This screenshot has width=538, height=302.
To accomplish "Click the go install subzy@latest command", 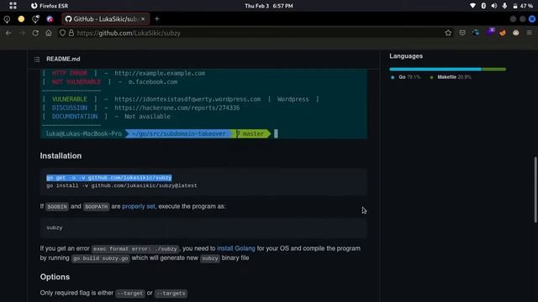I will click(122, 185).
